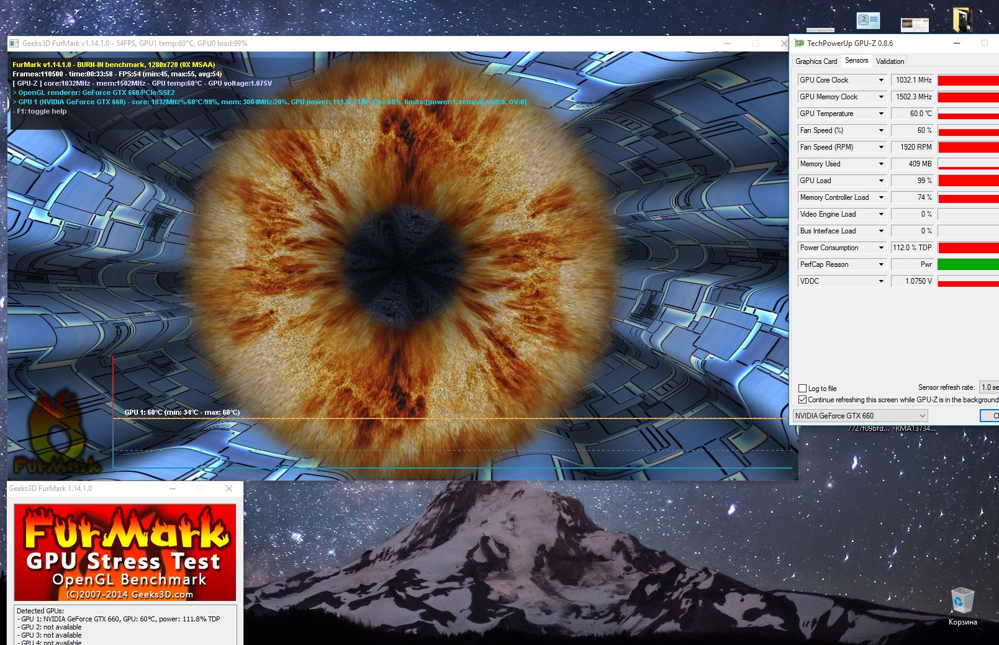Minimize the FurMark burn-in render window
Viewport: 999px width, 645px height.
click(727, 43)
